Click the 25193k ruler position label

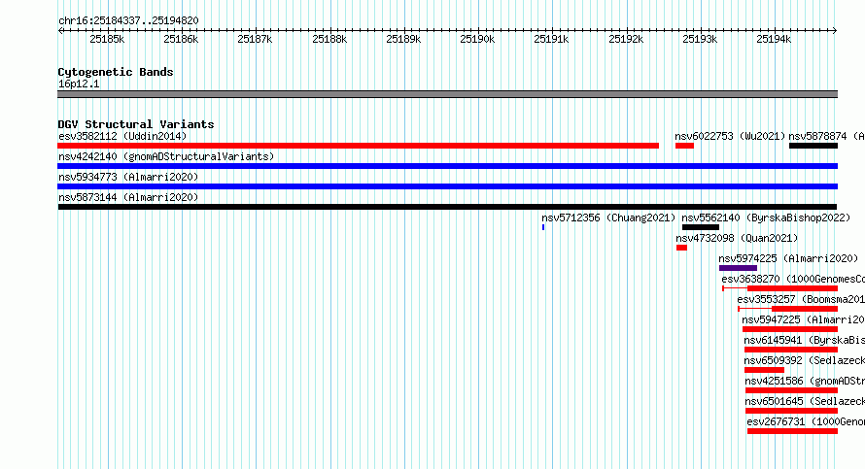tap(700, 39)
